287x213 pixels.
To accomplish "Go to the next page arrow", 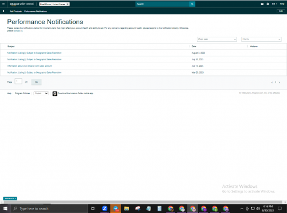I will (280, 83).
